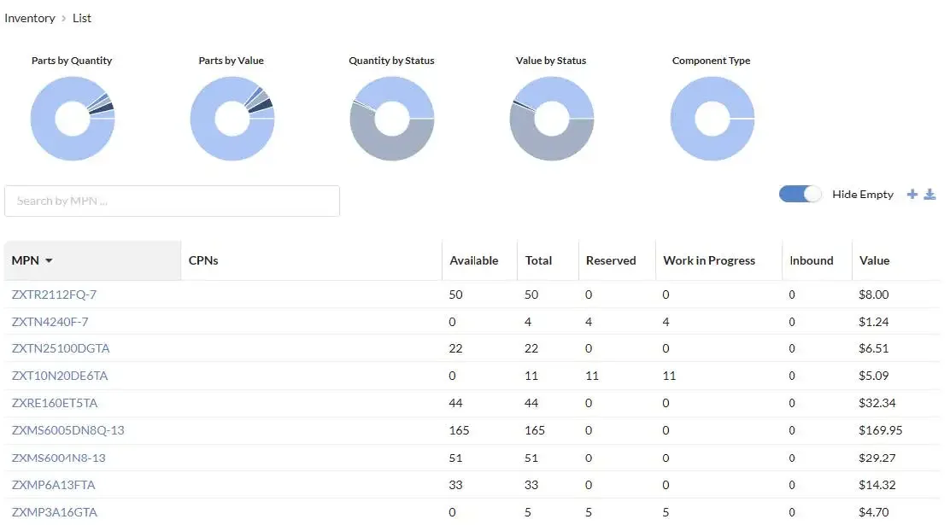
Task: Open the ZXTN25100DGTA part link
Action: click(x=61, y=348)
